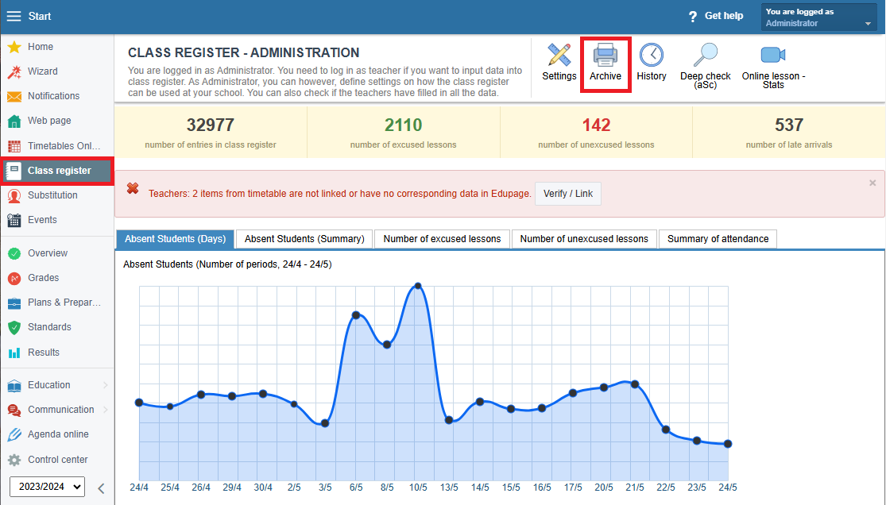Open the hamburger Start menu icon
886x505 pixels.
tap(14, 17)
